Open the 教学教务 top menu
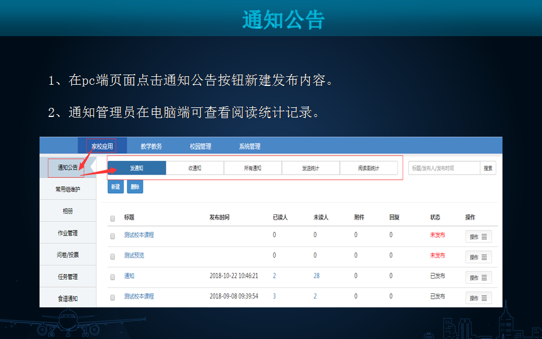542x339 pixels. click(151, 146)
